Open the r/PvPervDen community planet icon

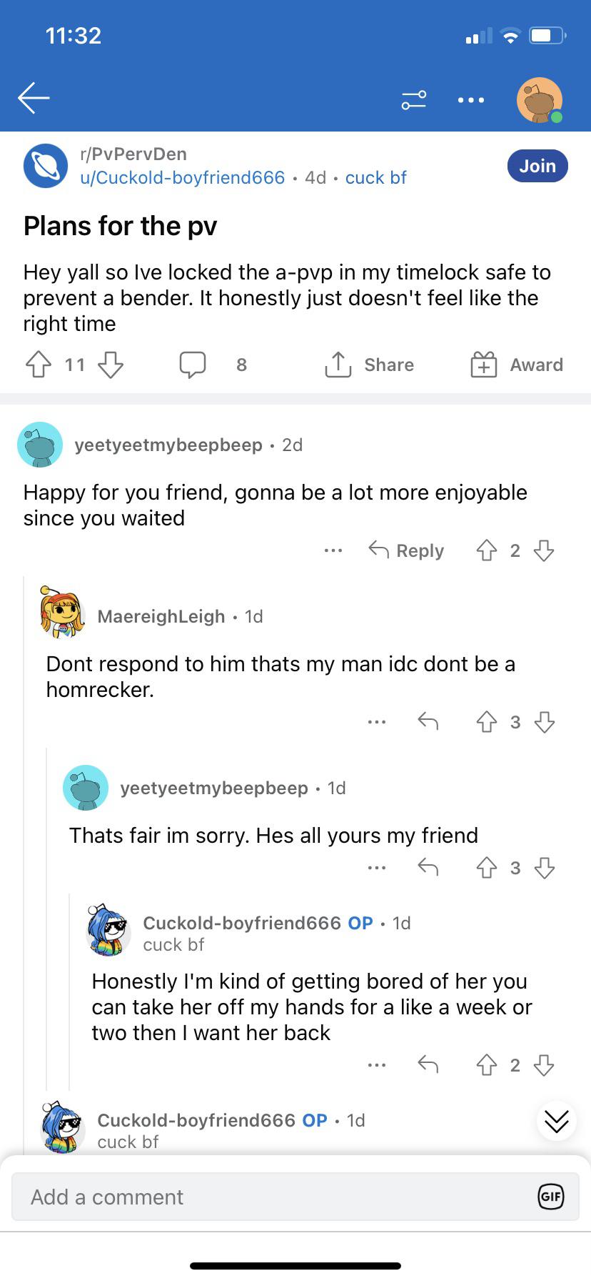click(x=46, y=166)
